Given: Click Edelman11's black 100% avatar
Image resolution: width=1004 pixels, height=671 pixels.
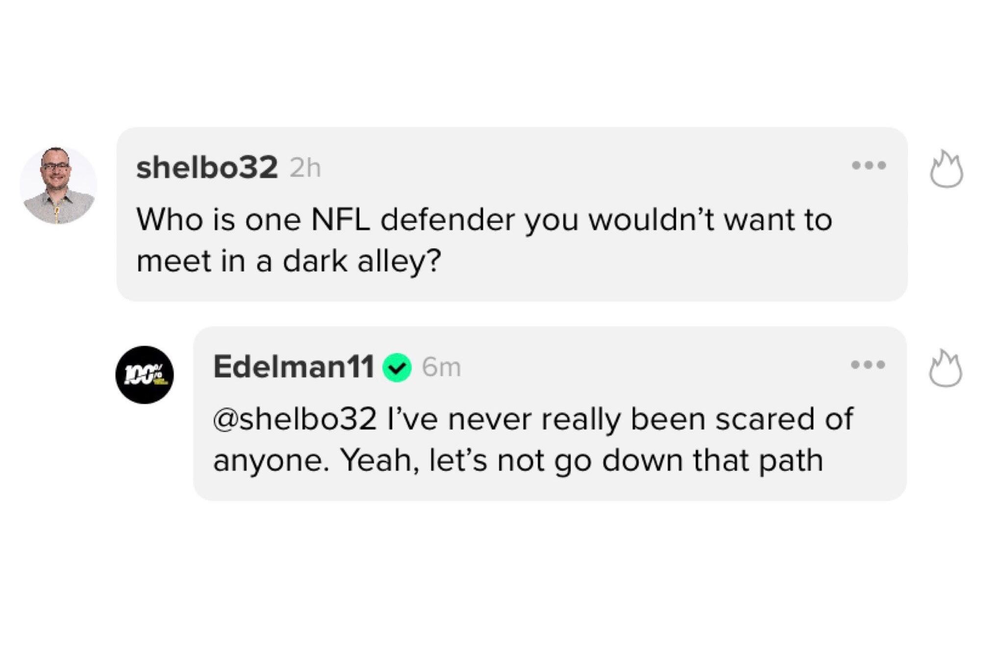Looking at the screenshot, I should coord(145,375).
